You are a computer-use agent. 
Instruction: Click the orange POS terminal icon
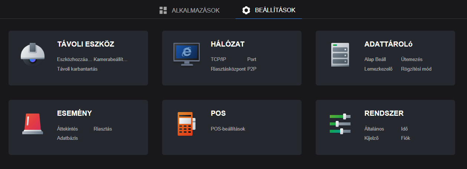pyautogui.click(x=186, y=124)
